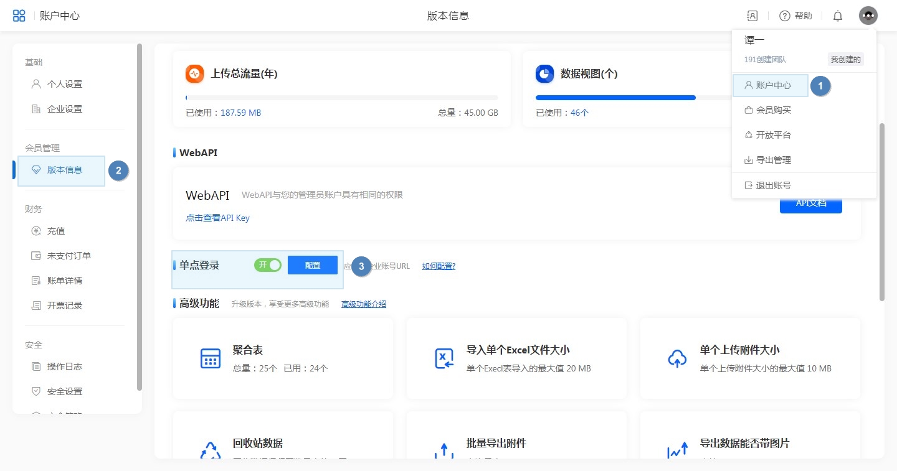Open the 高级功能介绍 link
Screen dimensions: 897x471
click(x=364, y=304)
